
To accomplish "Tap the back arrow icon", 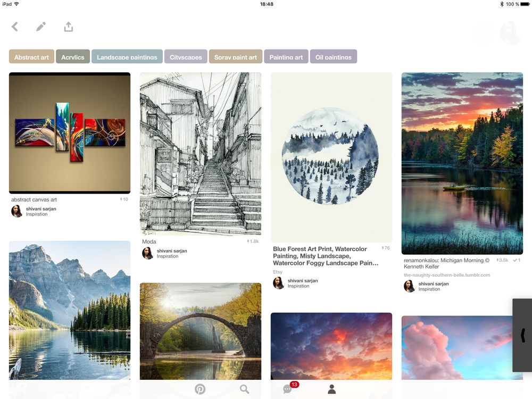I will pos(14,27).
